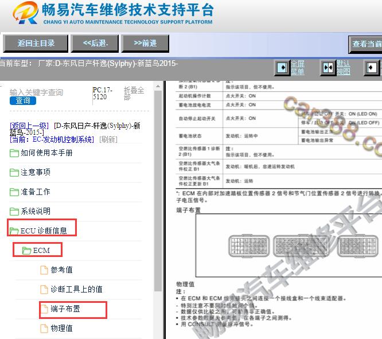Click the sidebar scrollbar up arrow
The image size is (382, 339).
(158, 86)
